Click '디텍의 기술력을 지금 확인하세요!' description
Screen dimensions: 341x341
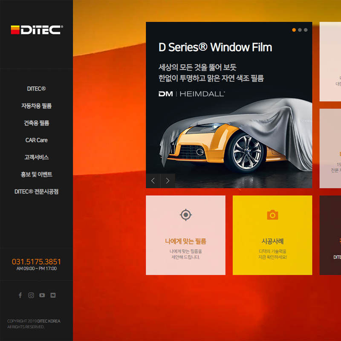[x=272, y=254]
